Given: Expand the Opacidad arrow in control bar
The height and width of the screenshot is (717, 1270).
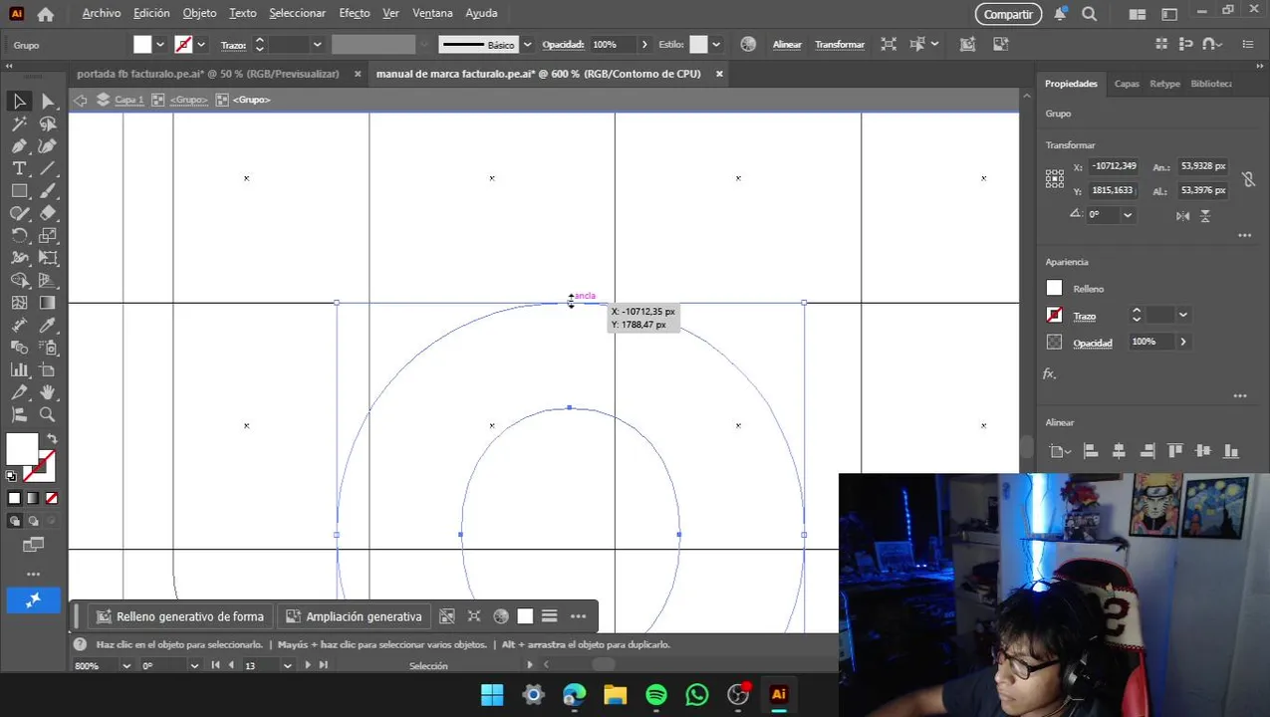Looking at the screenshot, I should [x=644, y=45].
